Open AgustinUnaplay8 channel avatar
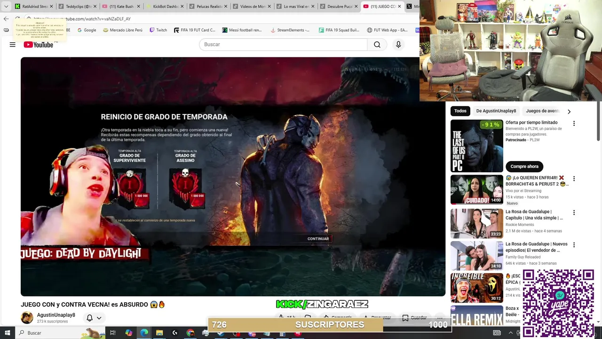Screen dimensions: 602x339 27,318
